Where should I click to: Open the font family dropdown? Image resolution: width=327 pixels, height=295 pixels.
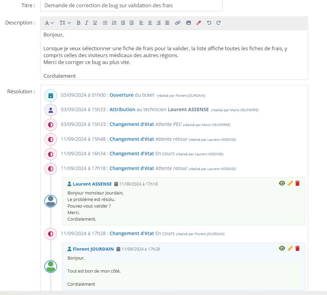49,23
